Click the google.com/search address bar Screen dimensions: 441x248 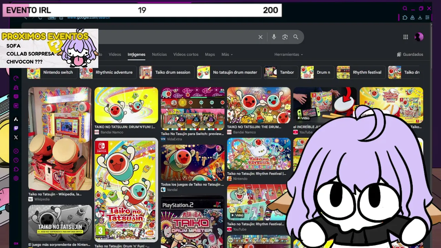pyautogui.click(x=89, y=18)
